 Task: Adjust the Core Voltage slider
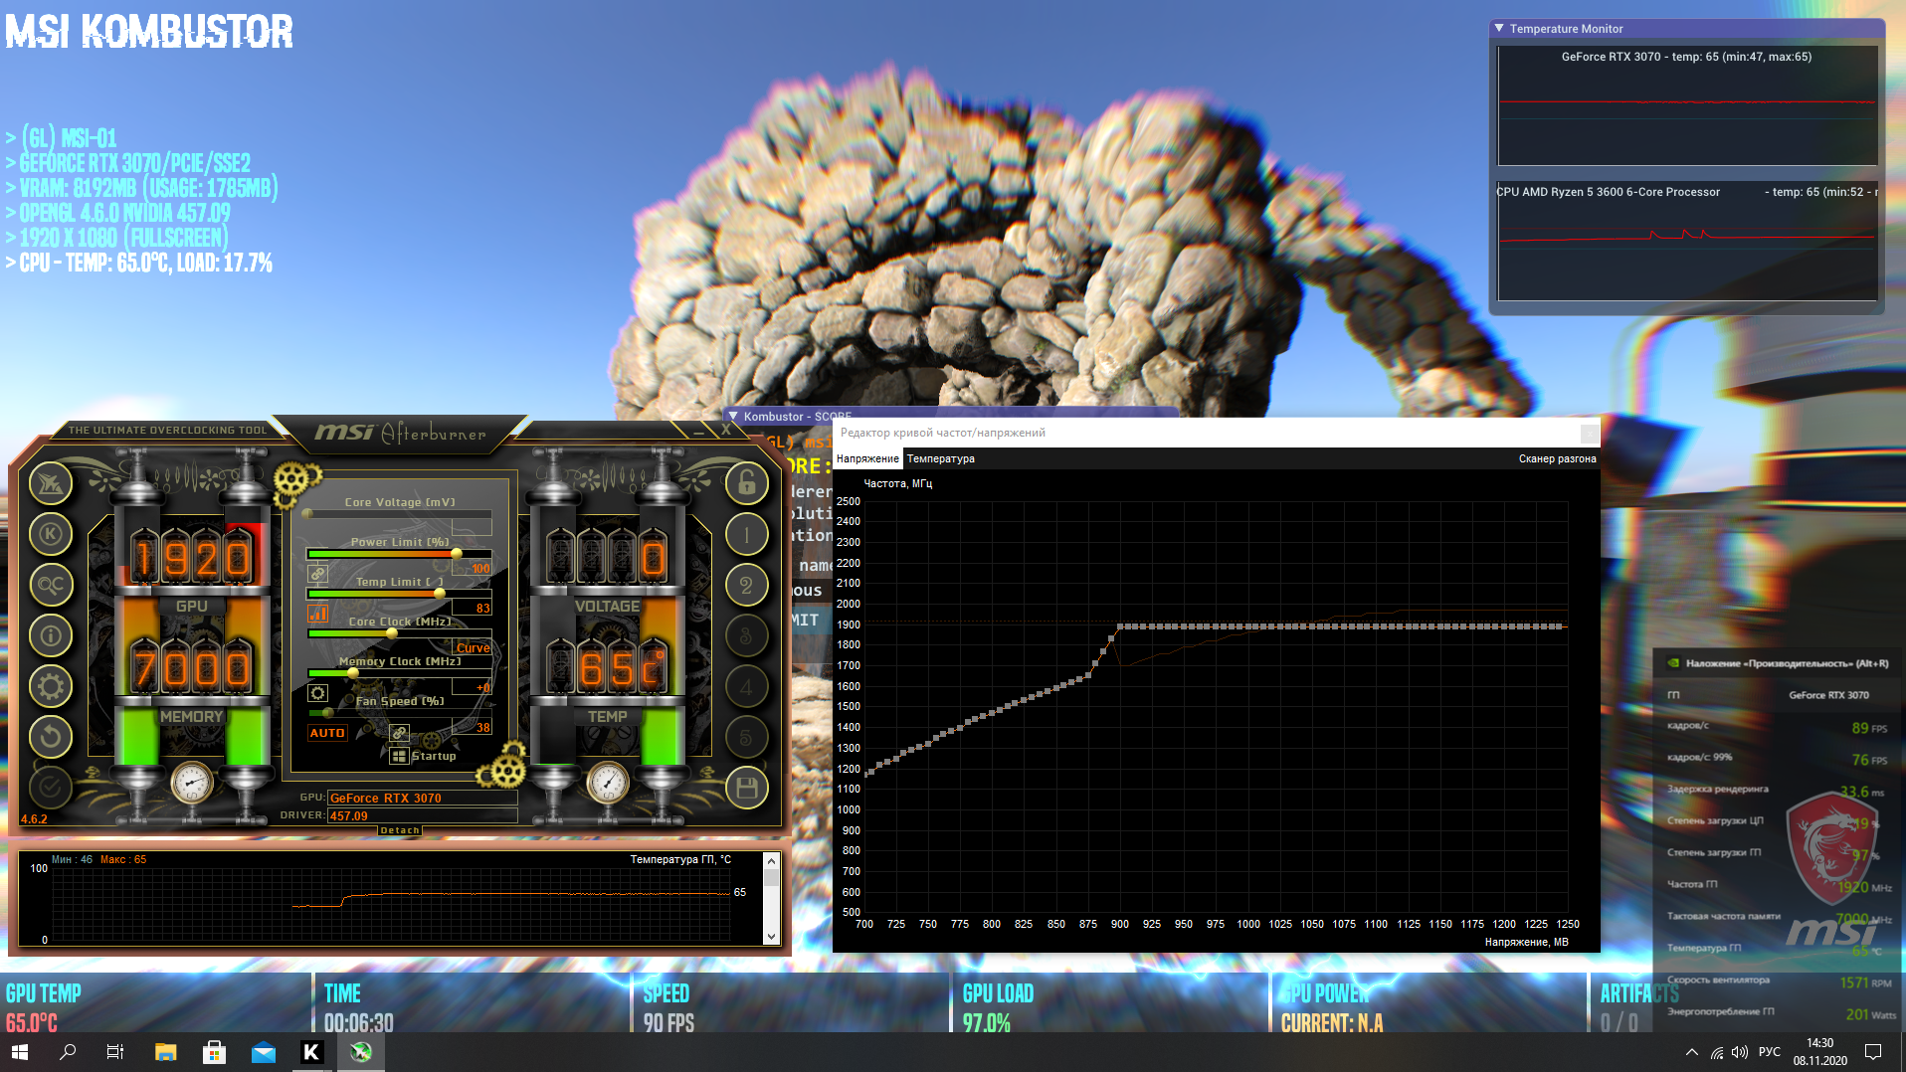(x=399, y=514)
